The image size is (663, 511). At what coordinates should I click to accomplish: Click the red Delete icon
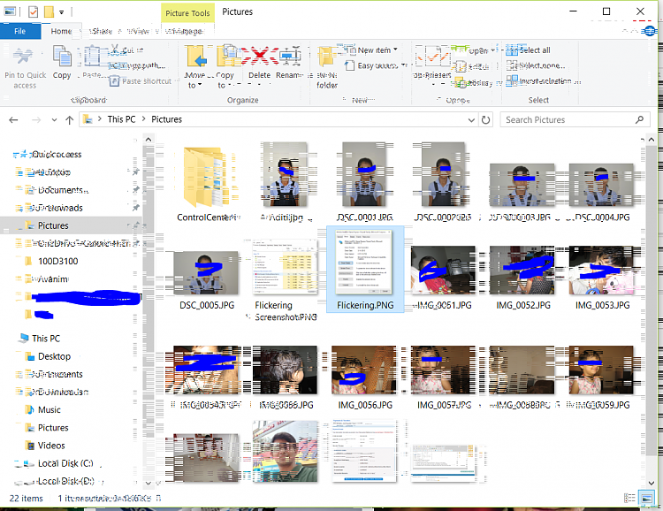[x=259, y=57]
